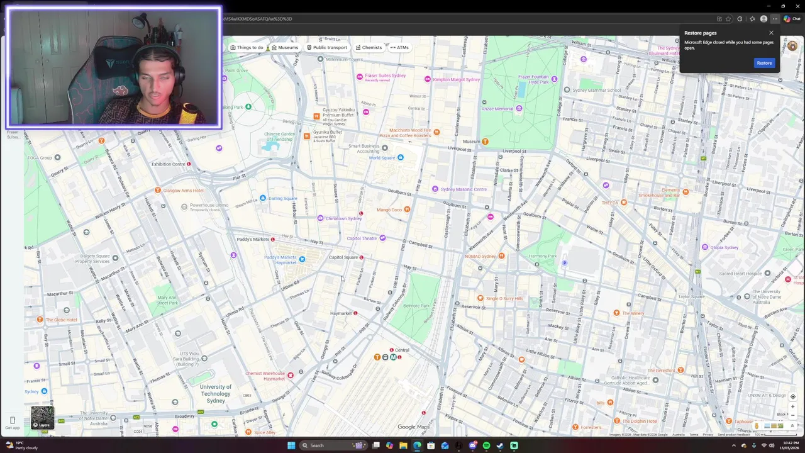The width and height of the screenshot is (805, 453).
Task: Click the Terms link at map bottom
Action: (694, 435)
